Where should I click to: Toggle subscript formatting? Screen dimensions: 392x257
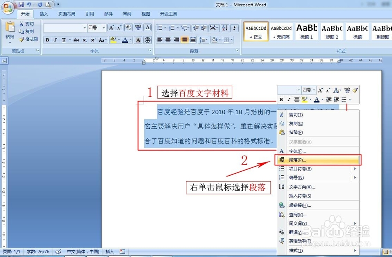85,40
